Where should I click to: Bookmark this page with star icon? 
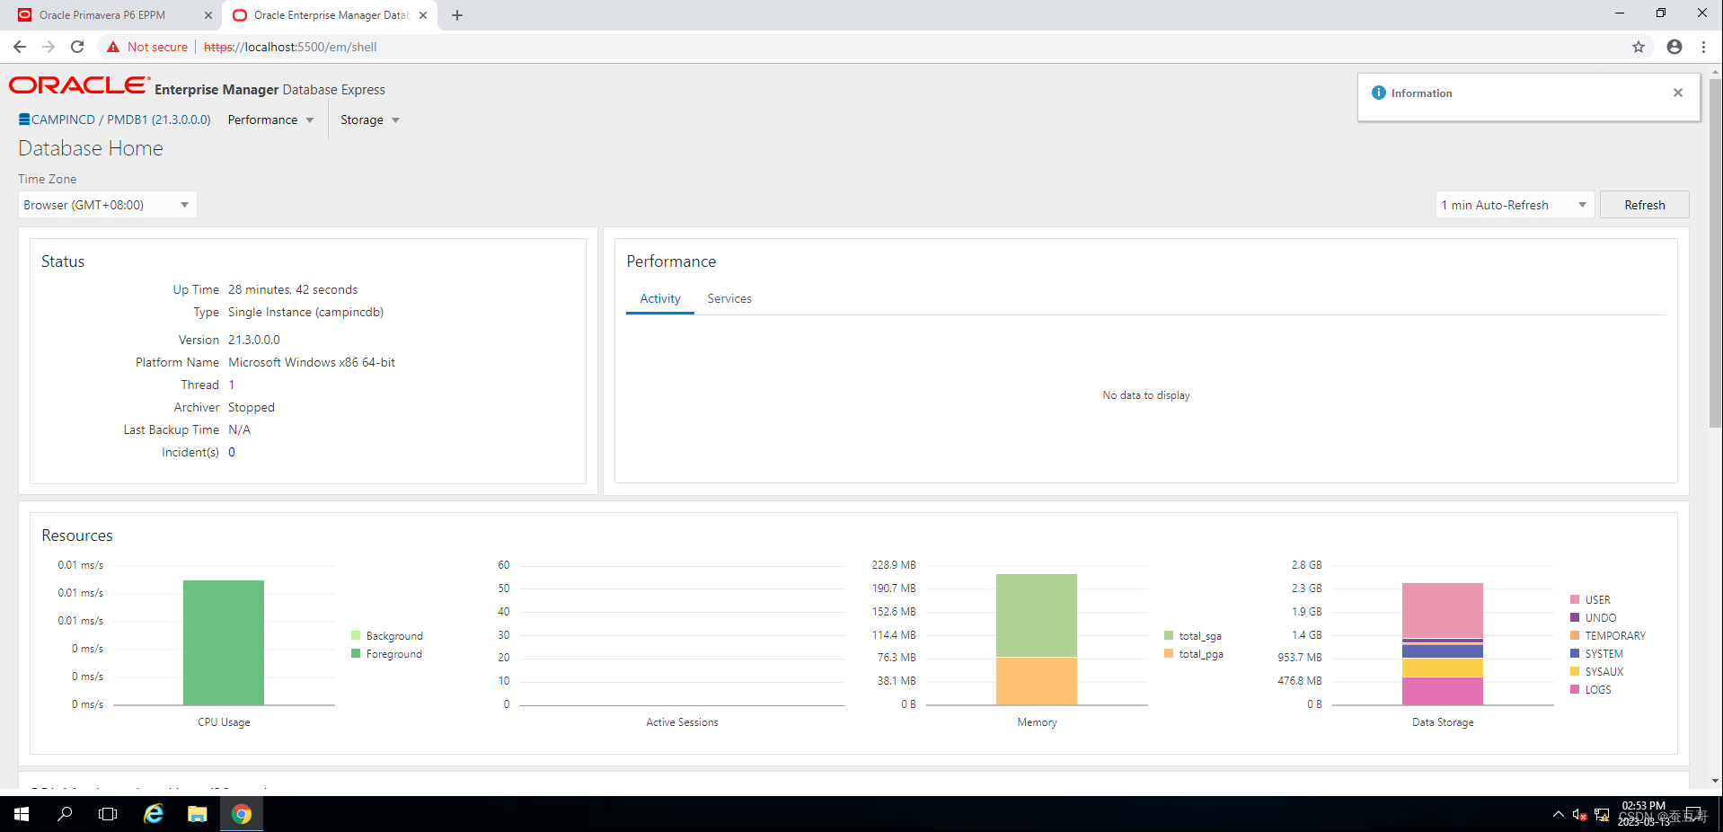[x=1639, y=47]
